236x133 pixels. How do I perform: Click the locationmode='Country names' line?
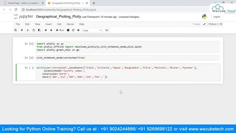(x=65, y=71)
